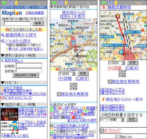Select the 広域(#) zoom-out link under route map
The width and height of the screenshot is (147, 139).
click(132, 68)
